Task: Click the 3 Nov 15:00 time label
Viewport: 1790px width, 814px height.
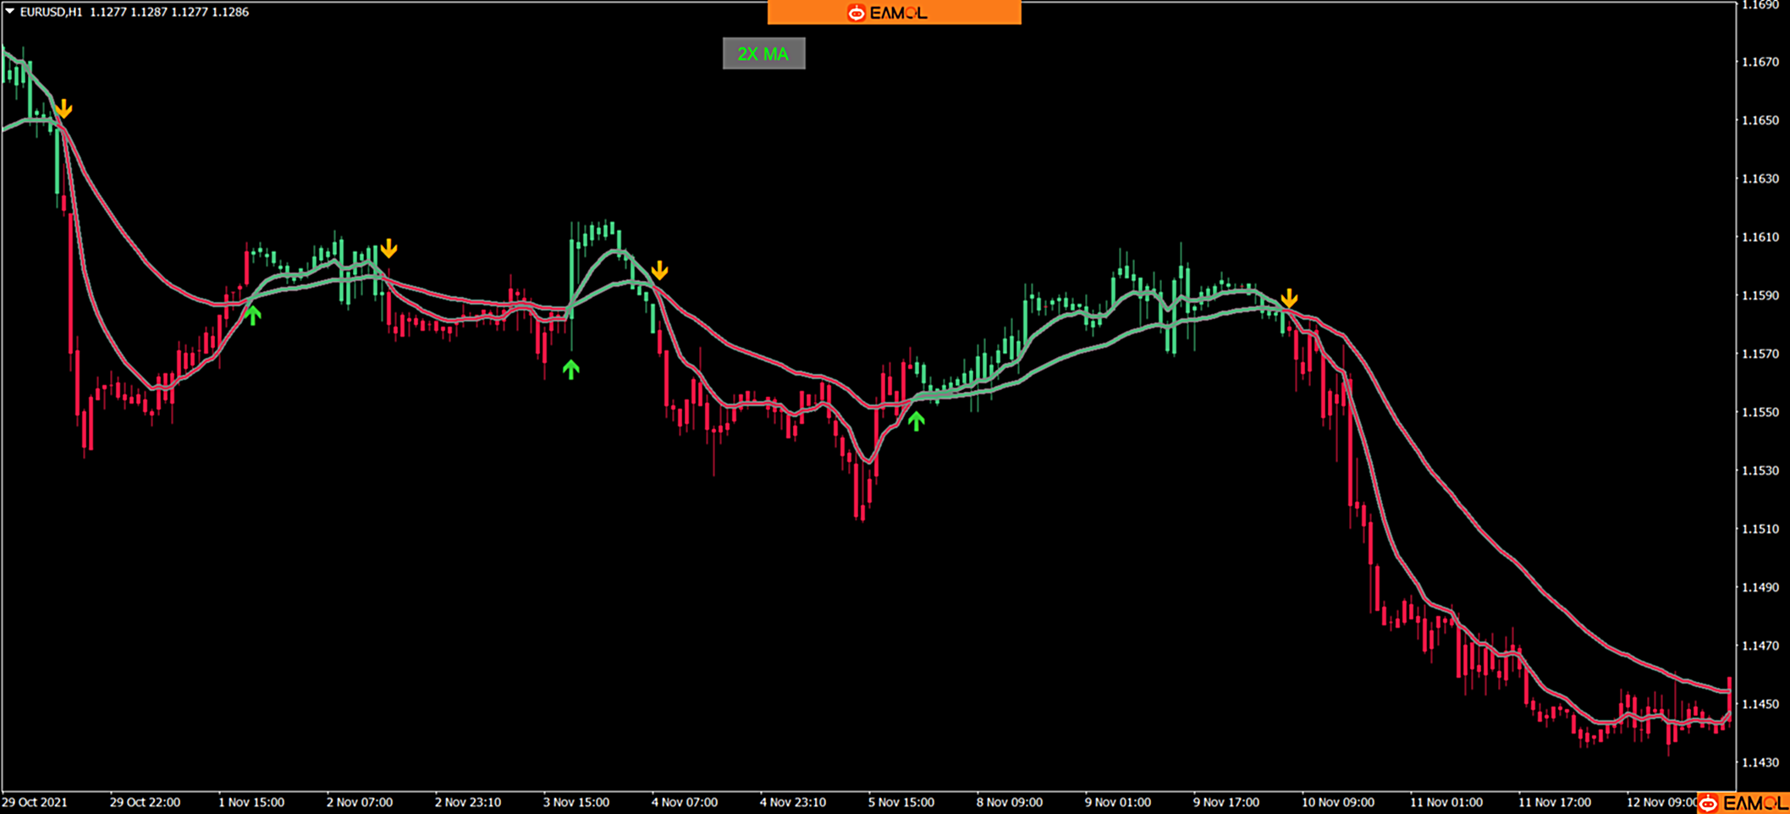Action: click(576, 802)
